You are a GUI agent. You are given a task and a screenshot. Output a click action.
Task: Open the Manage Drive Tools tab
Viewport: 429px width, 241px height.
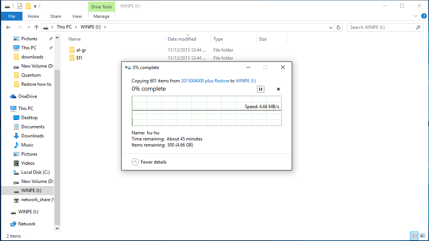tap(102, 16)
